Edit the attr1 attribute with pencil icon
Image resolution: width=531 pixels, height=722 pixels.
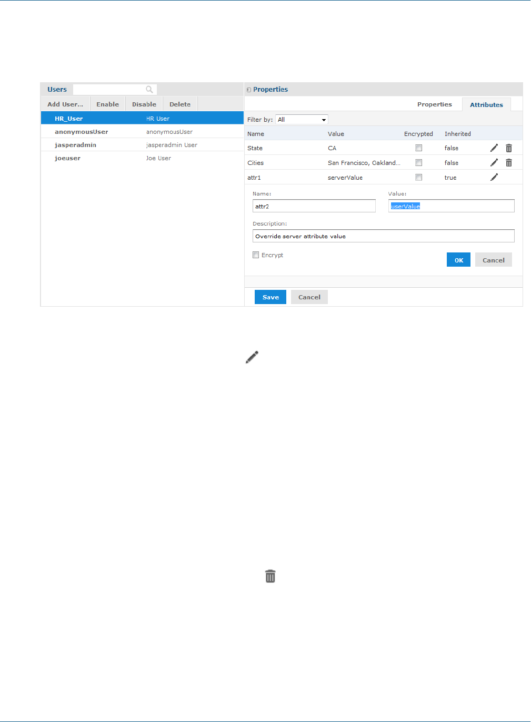[494, 178]
